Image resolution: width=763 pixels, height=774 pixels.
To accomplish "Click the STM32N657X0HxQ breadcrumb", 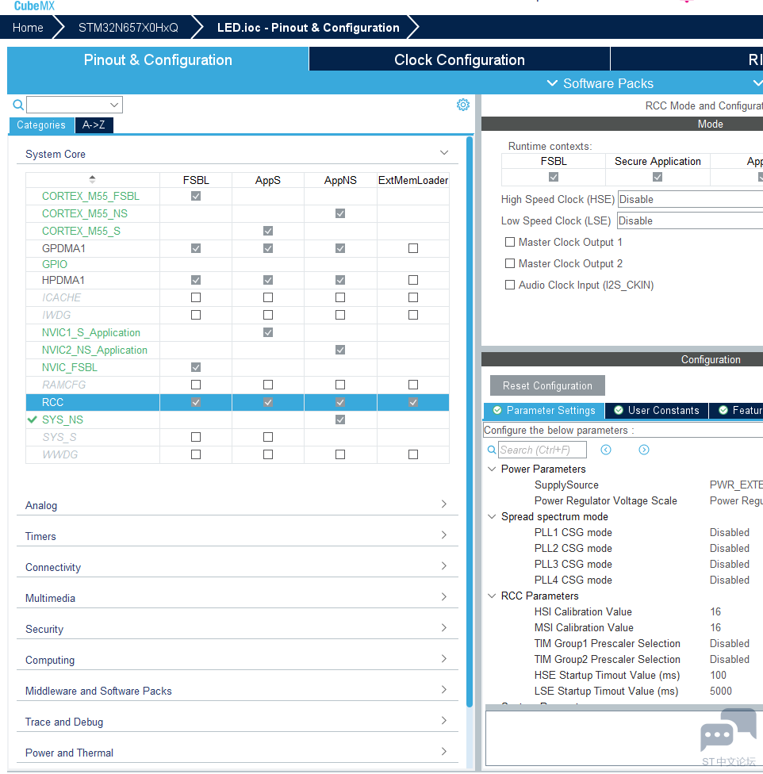I will [128, 28].
